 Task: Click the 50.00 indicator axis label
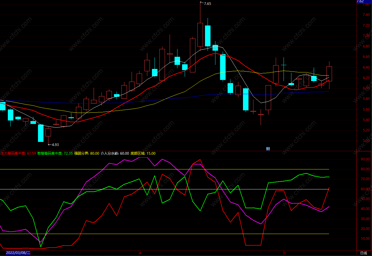click(x=366, y=199)
